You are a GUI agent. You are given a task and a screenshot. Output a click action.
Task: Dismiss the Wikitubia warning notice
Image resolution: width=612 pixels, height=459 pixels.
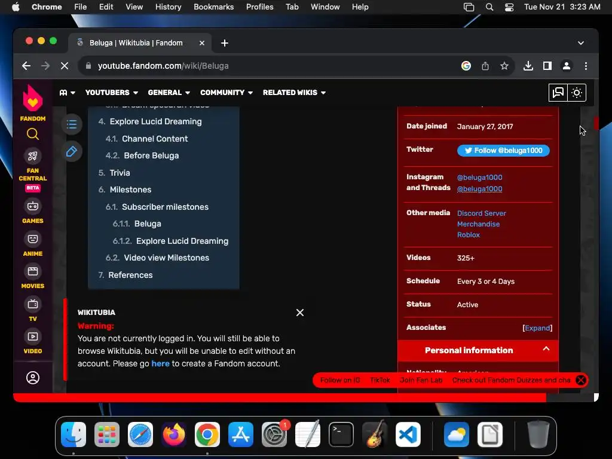click(x=300, y=313)
